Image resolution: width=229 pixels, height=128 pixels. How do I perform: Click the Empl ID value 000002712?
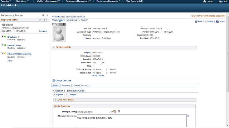(x=97, y=53)
